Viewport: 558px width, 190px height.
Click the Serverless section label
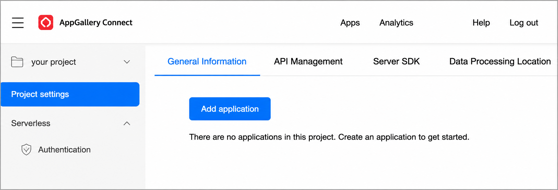click(31, 123)
